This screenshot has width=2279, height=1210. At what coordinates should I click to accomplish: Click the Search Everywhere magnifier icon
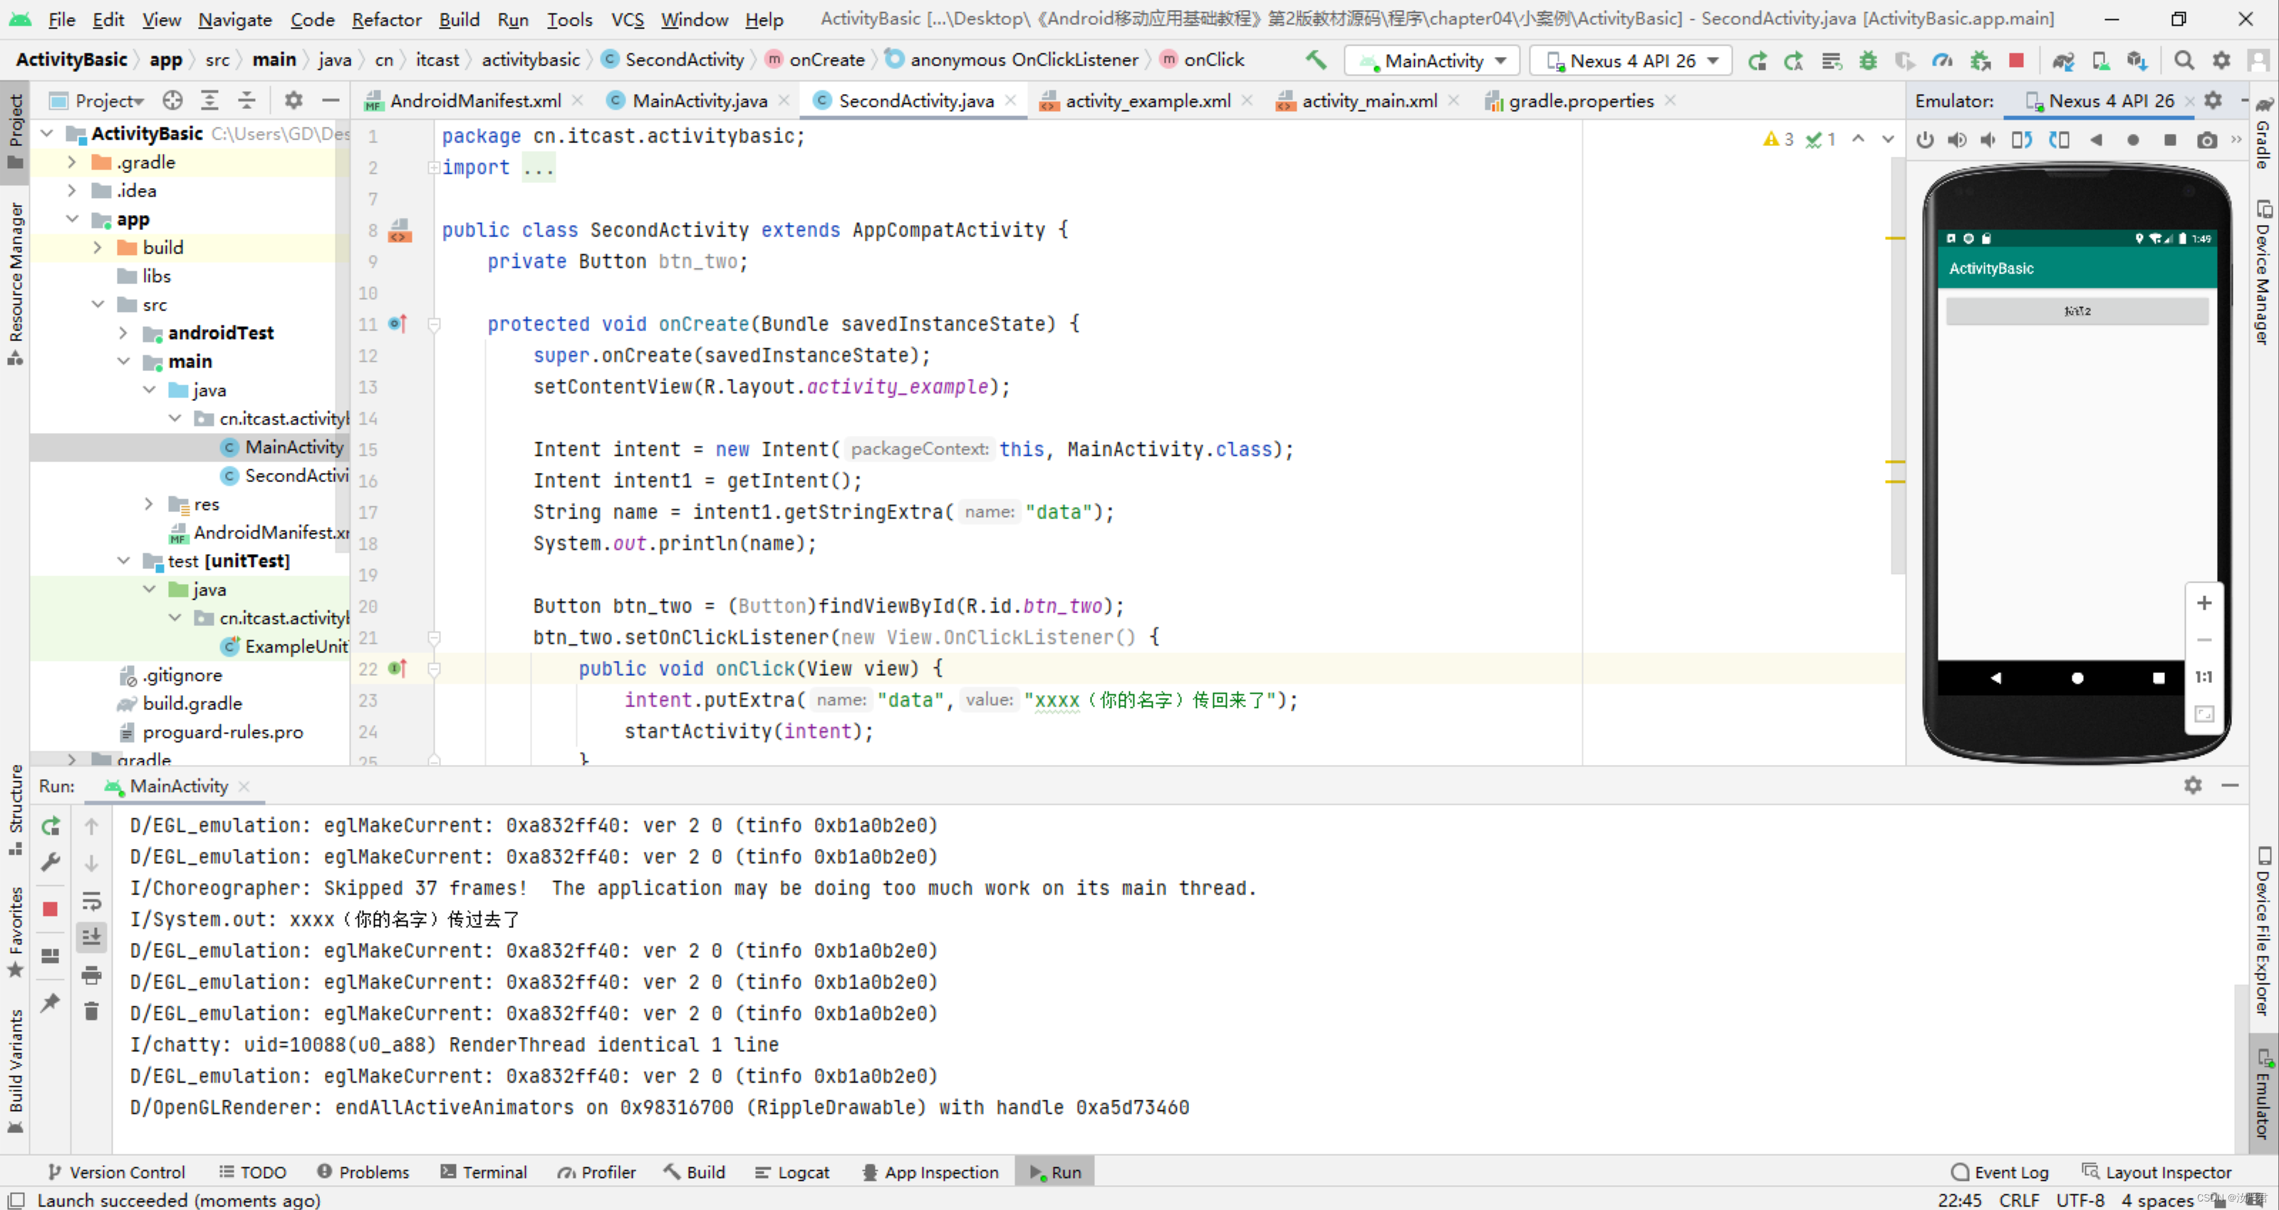coord(2184,60)
